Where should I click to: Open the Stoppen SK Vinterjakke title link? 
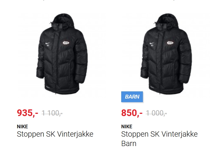click(55, 134)
